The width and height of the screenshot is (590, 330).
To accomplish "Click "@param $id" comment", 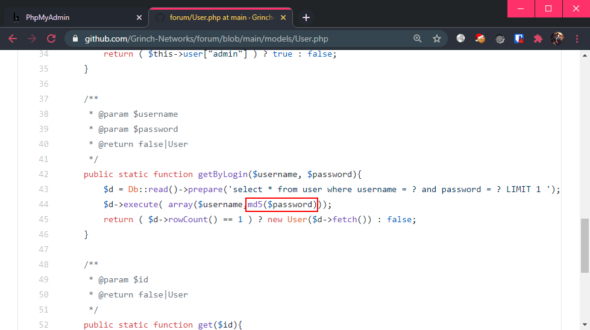I will (123, 279).
